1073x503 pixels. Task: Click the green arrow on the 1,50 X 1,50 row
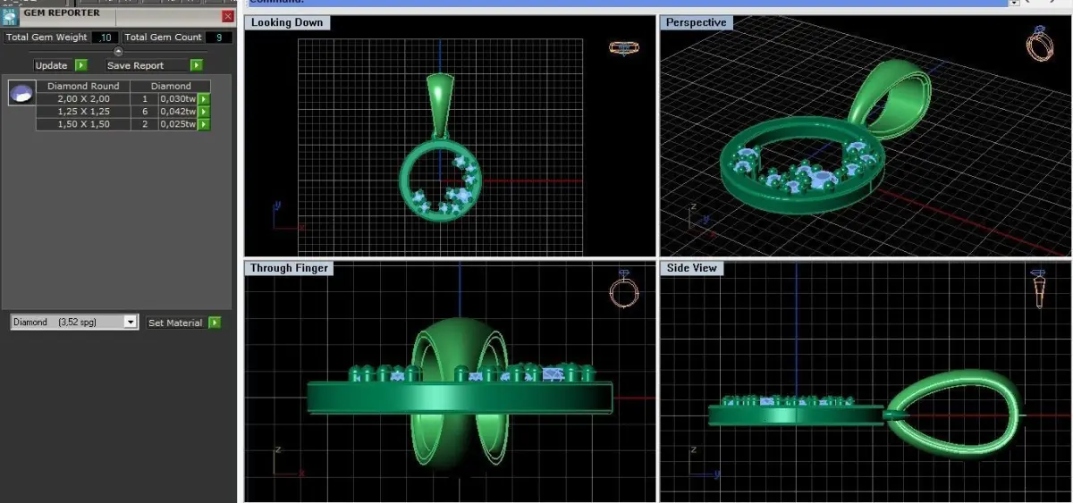coord(204,124)
